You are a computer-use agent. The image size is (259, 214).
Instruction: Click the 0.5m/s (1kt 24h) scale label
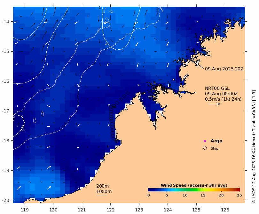coord(223,99)
